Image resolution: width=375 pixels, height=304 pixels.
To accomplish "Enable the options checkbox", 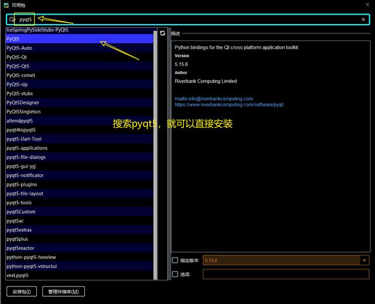I will 175,274.
